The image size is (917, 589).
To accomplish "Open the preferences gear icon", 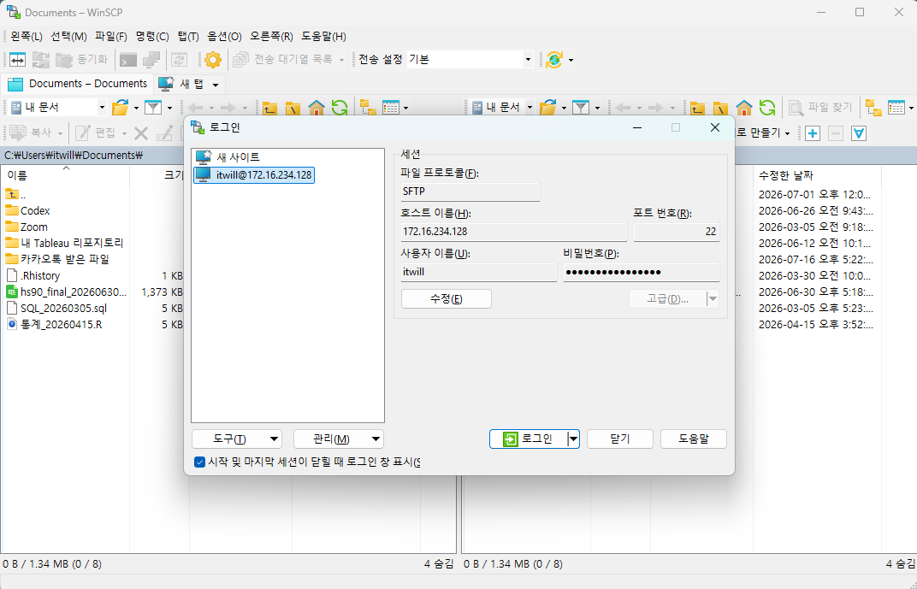I will (x=212, y=60).
